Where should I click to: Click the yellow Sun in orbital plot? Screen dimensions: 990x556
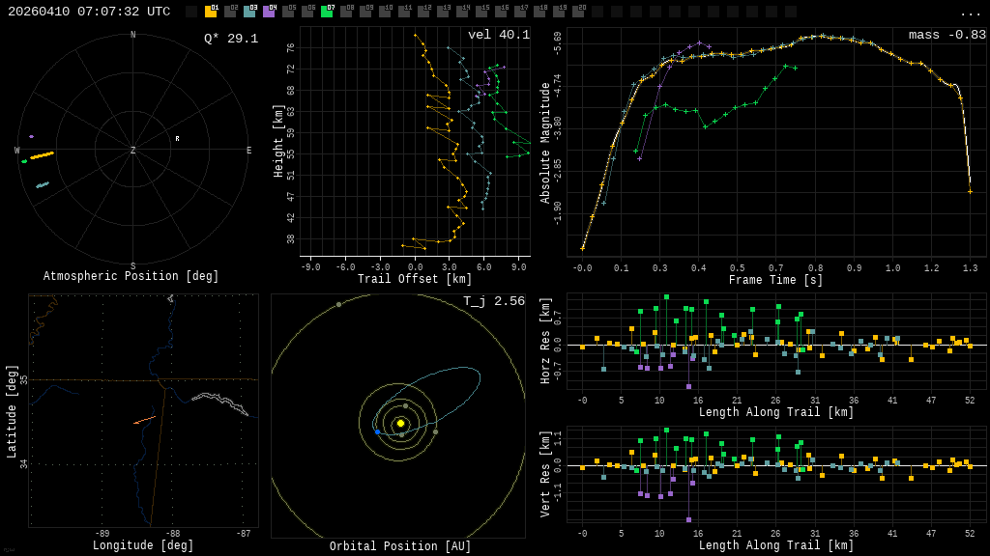400,423
